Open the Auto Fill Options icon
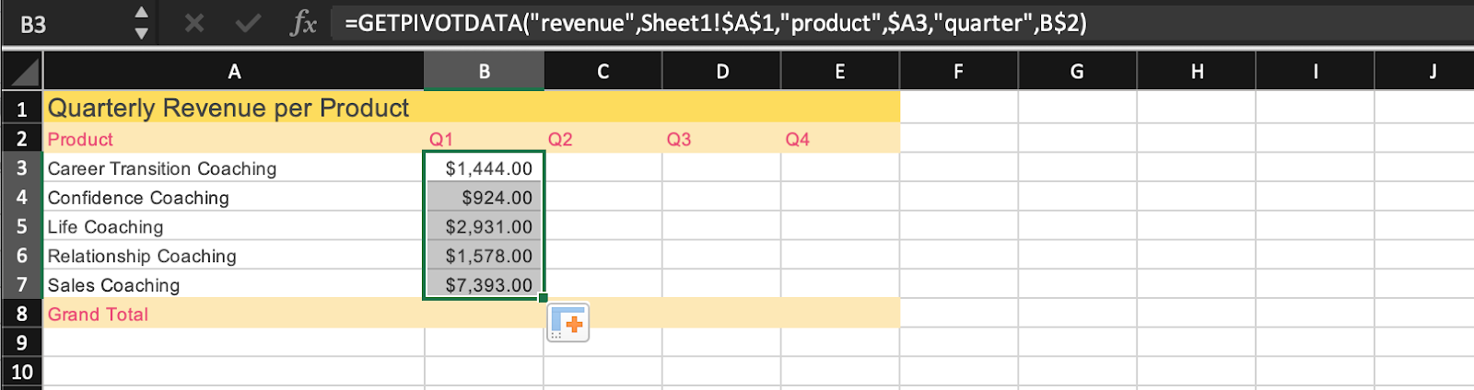 coord(568,323)
